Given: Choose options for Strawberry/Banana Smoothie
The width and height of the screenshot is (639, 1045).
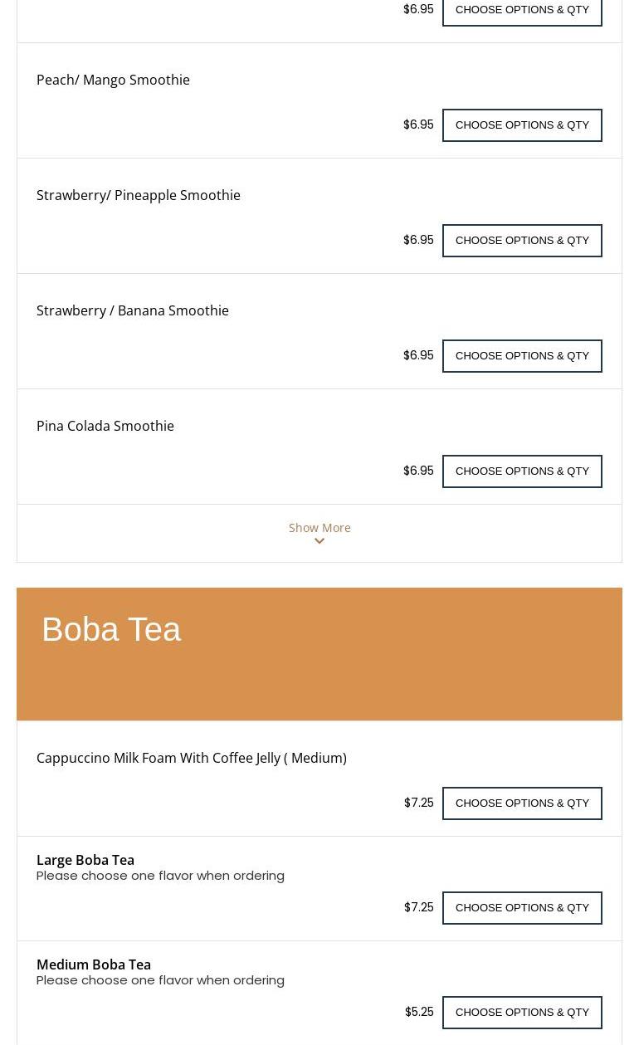Looking at the screenshot, I should (x=522, y=356).
